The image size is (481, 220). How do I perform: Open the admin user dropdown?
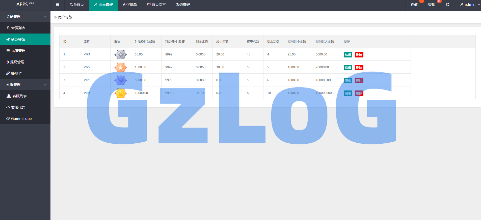[x=470, y=5]
